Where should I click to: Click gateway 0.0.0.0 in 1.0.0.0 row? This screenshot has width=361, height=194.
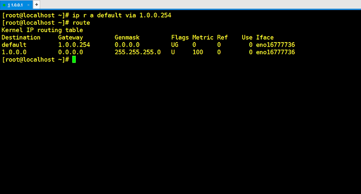(71, 52)
